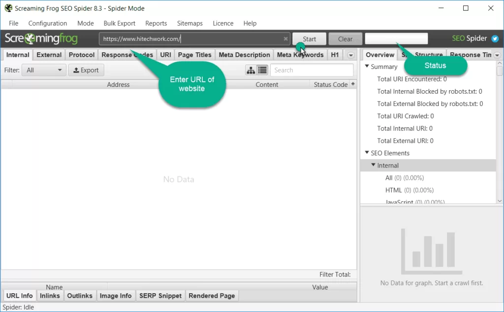The image size is (504, 312).
Task: Click the Name column header in bottom pane
Action: [54, 286]
